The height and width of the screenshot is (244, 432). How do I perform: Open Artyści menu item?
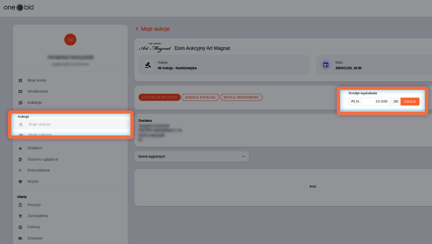click(33, 181)
